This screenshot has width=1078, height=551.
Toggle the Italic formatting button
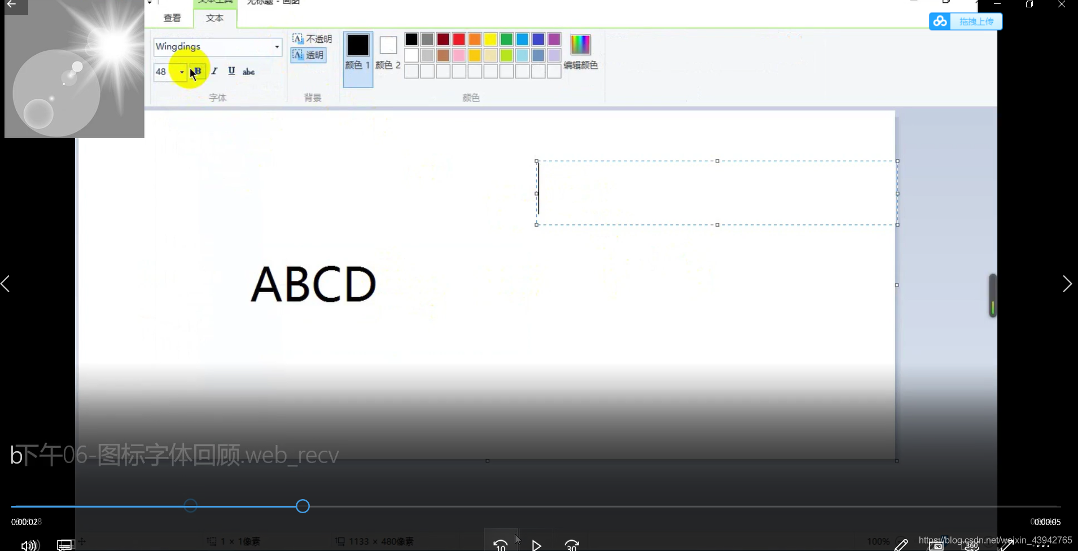214,71
